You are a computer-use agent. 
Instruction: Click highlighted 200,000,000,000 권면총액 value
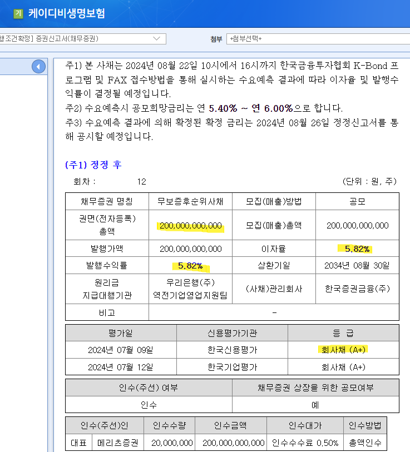coord(190,226)
